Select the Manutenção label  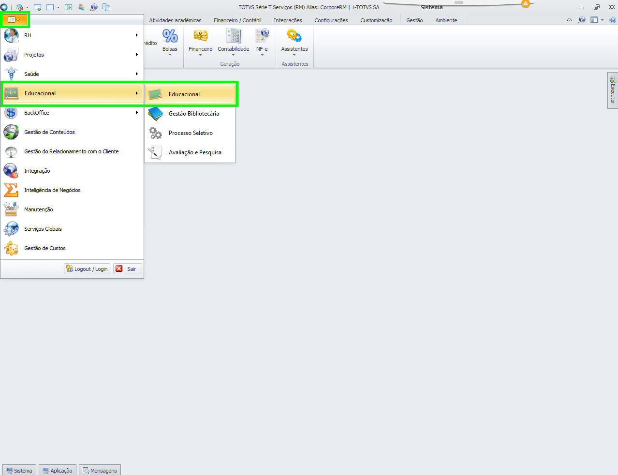[x=39, y=209]
